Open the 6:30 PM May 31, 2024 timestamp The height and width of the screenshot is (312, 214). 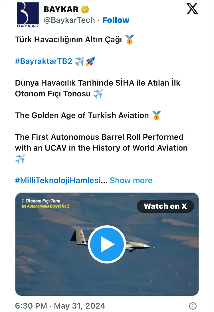coord(60,306)
